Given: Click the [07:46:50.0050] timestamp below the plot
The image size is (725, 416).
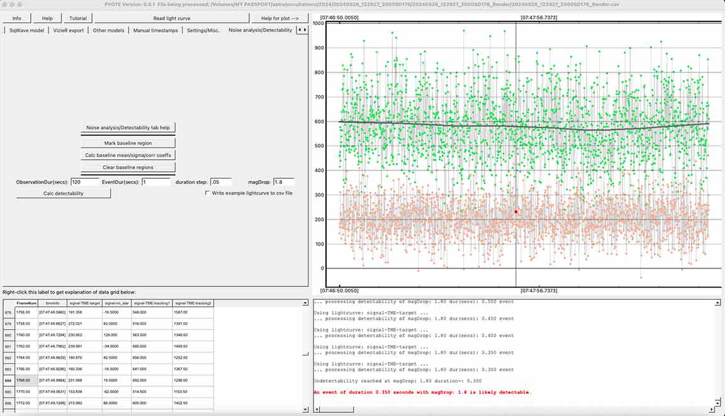Looking at the screenshot, I should click(339, 291).
